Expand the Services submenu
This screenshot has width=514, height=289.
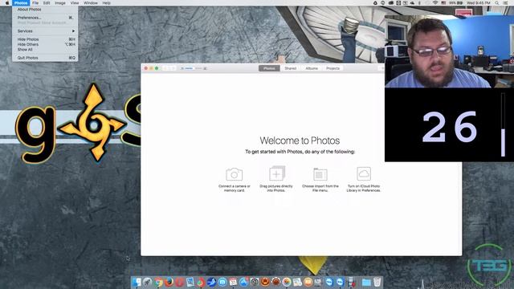click(x=45, y=31)
